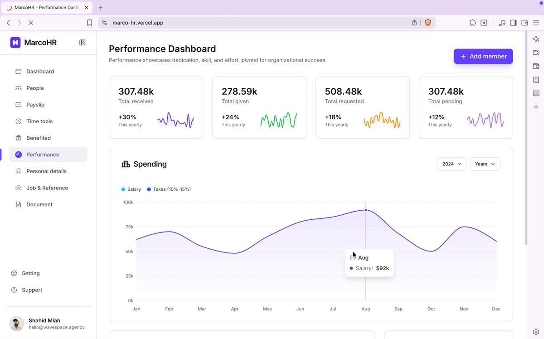Select the MarcoHR Performance Dashboard tab
The width and height of the screenshot is (544, 339).
point(47,8)
